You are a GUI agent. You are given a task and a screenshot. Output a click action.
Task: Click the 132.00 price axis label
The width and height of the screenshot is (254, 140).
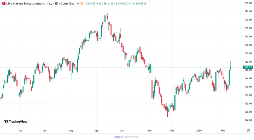(x=248, y=103)
